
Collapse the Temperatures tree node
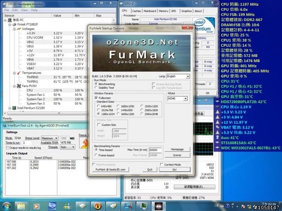15,73
